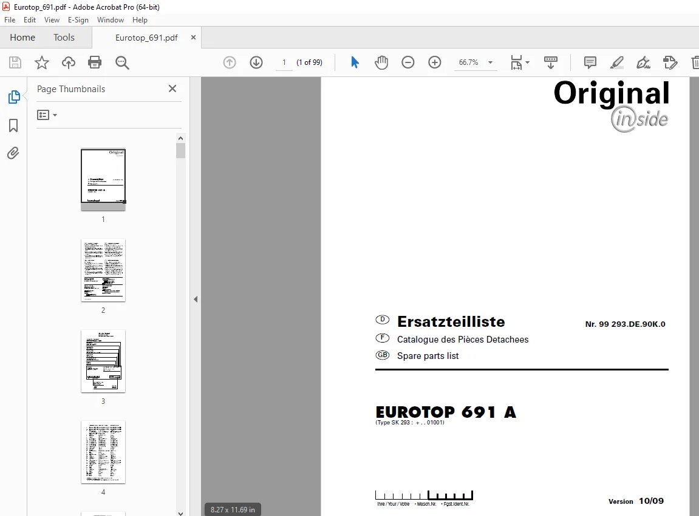Expand the fit page options arrow
Image resolution: width=699 pixels, height=516 pixels.
(527, 62)
